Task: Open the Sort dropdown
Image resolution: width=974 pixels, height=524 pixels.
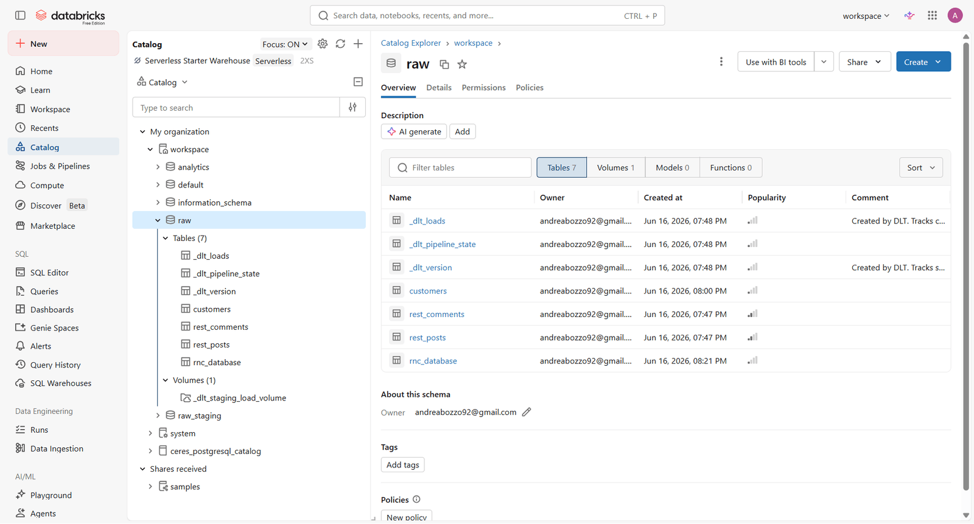Action: pyautogui.click(x=921, y=167)
